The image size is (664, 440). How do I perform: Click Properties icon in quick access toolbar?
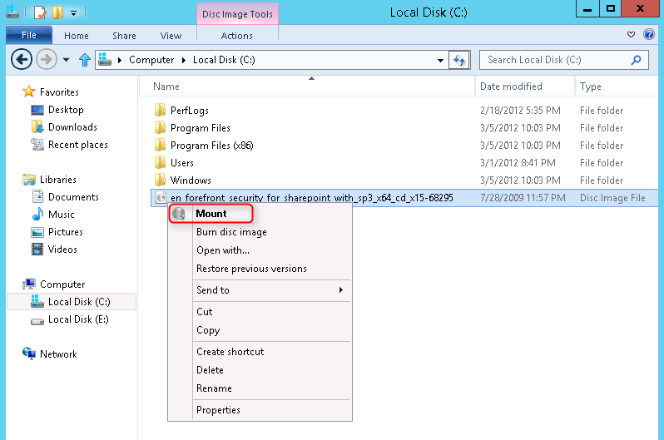point(40,12)
